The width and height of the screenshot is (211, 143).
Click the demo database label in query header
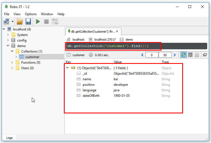pyautogui.click(x=129, y=40)
